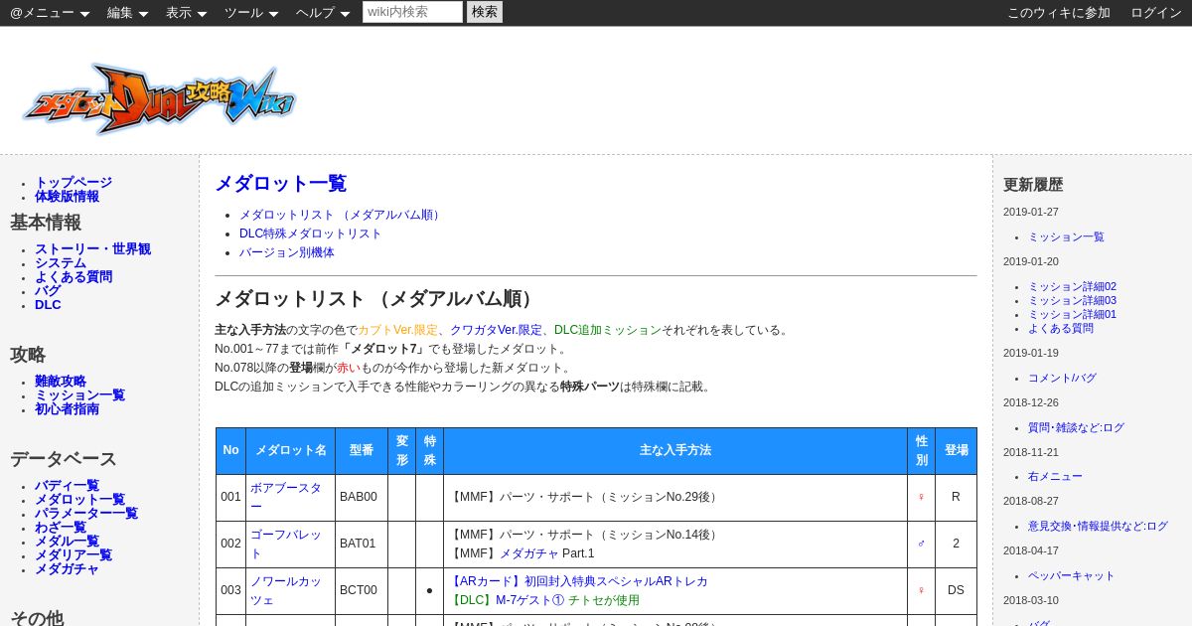Open コメント/バグ in 更新履歴
This screenshot has width=1192, height=626.
click(x=1062, y=378)
